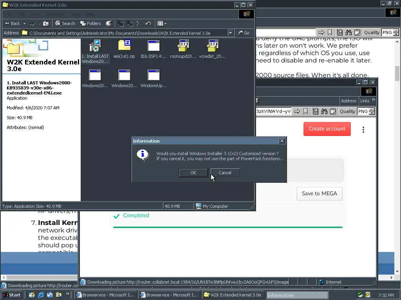Image resolution: width=401 pixels, height=300 pixels.
Task: Go Up one folder level
Action: 46,24
